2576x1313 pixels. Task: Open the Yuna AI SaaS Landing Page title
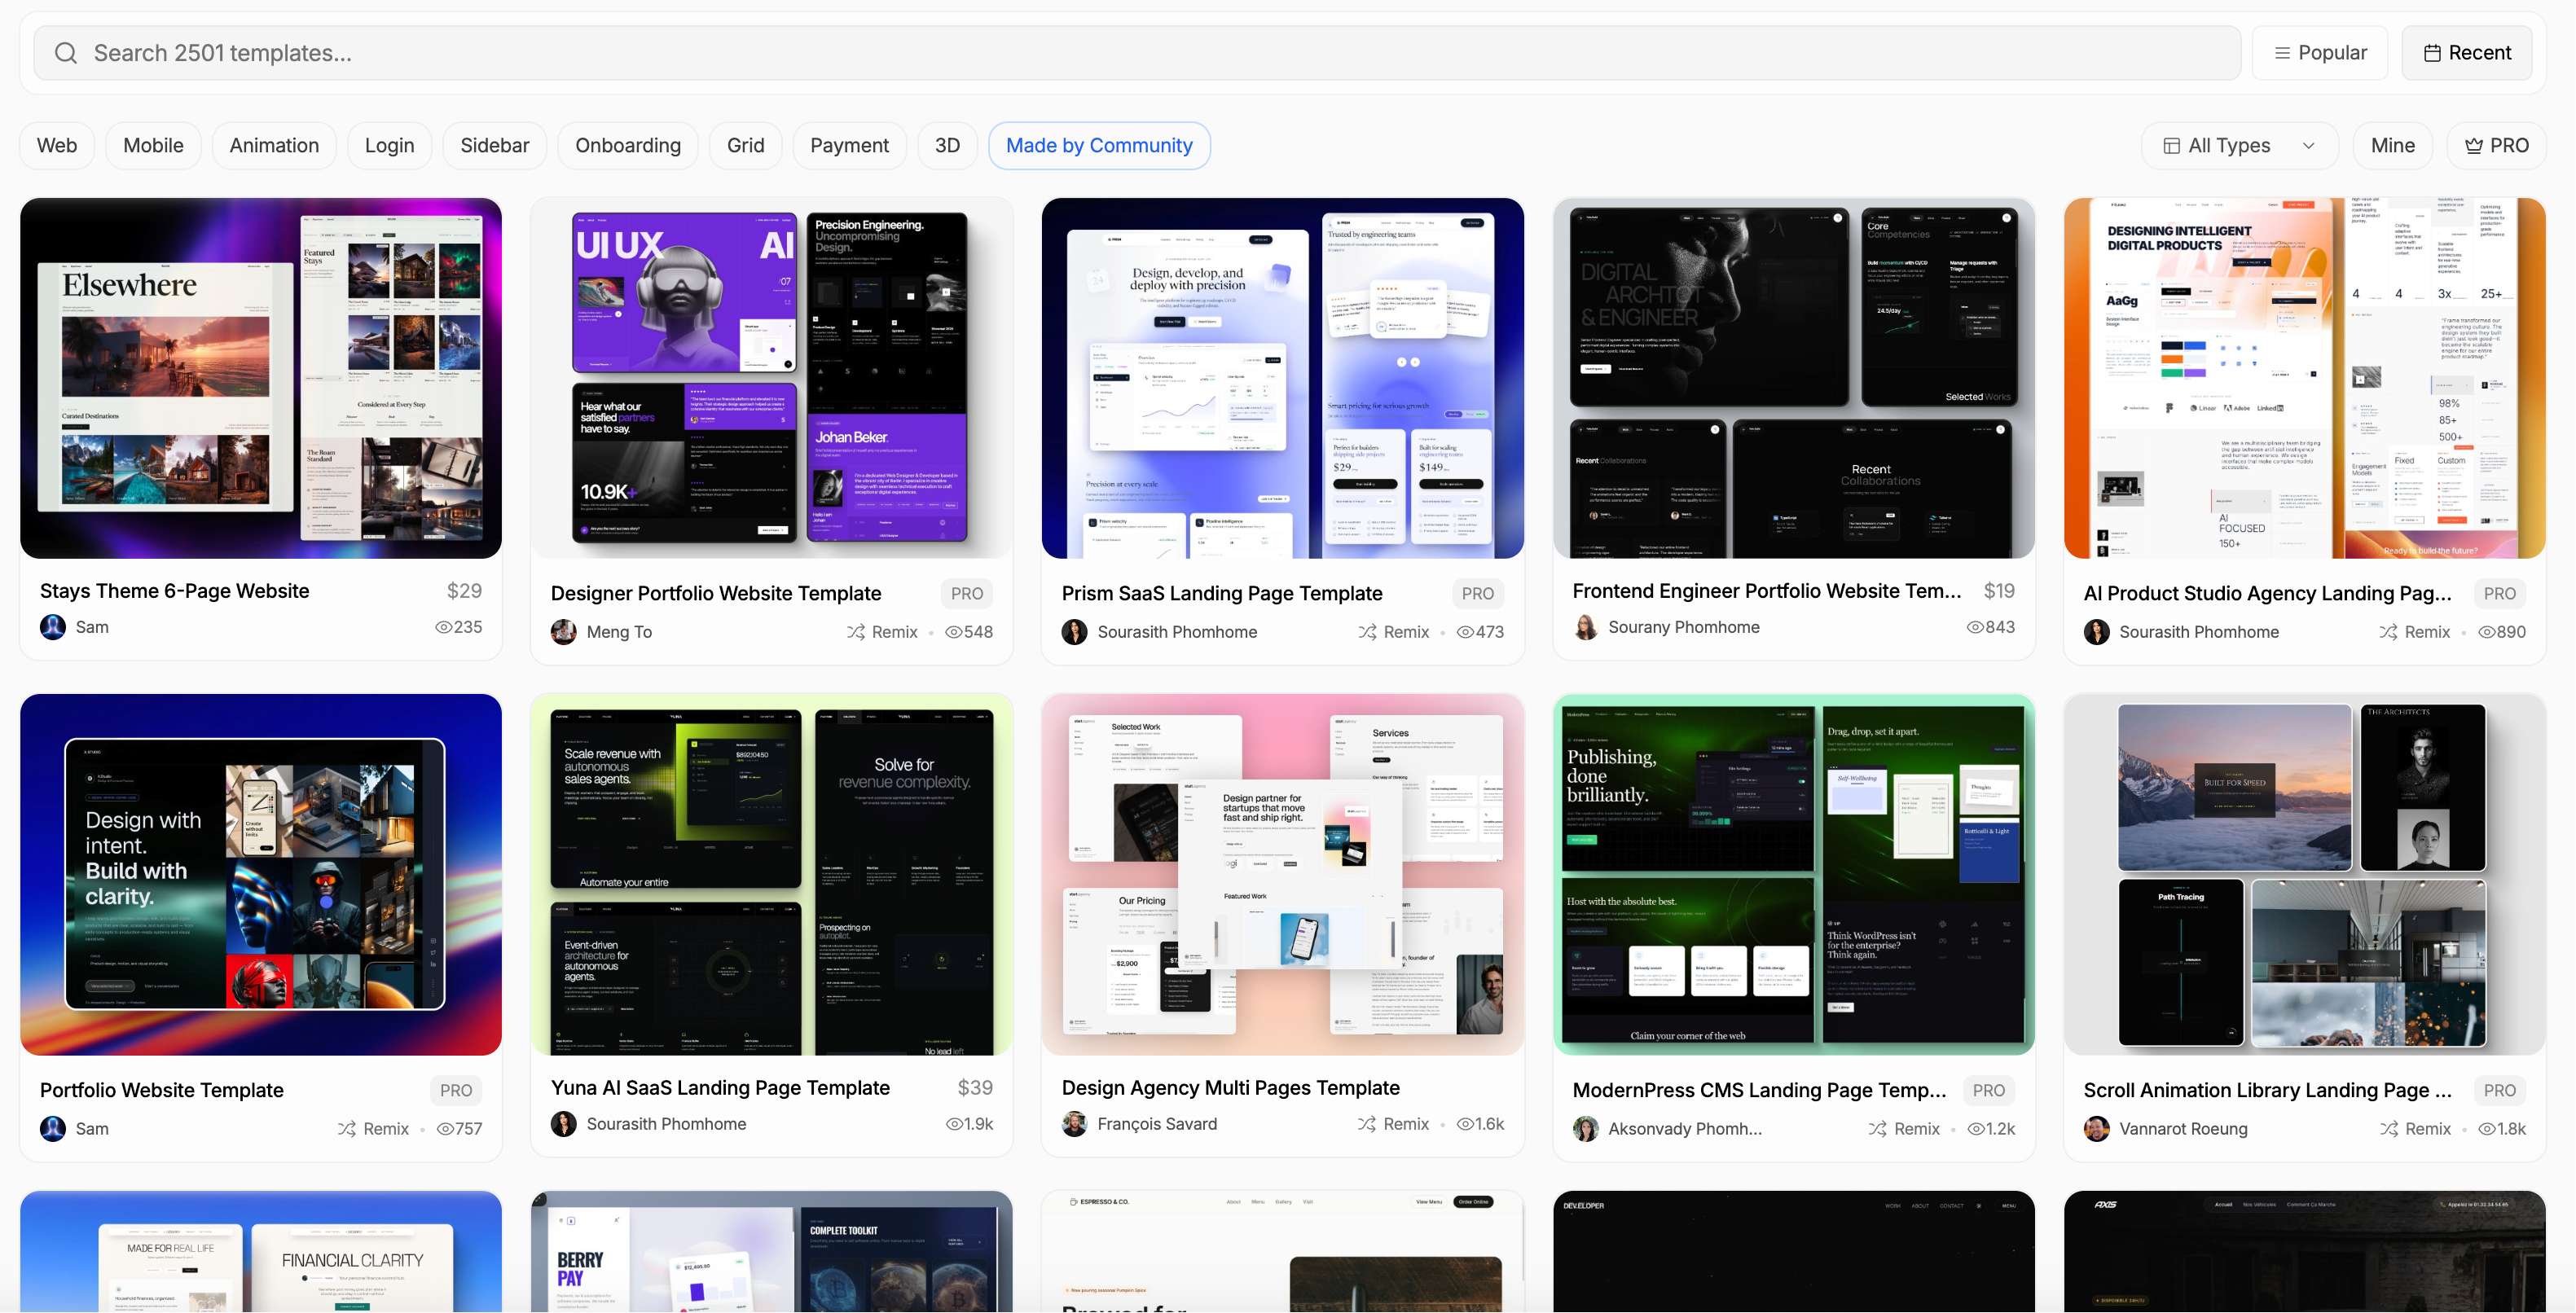[720, 1088]
